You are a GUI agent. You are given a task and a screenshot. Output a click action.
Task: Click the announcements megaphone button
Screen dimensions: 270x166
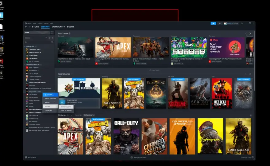click(213, 23)
